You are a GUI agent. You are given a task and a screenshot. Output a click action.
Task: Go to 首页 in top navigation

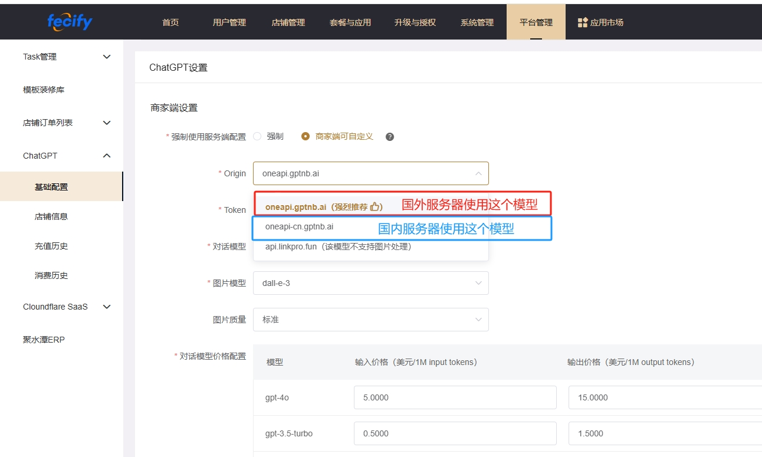[170, 22]
